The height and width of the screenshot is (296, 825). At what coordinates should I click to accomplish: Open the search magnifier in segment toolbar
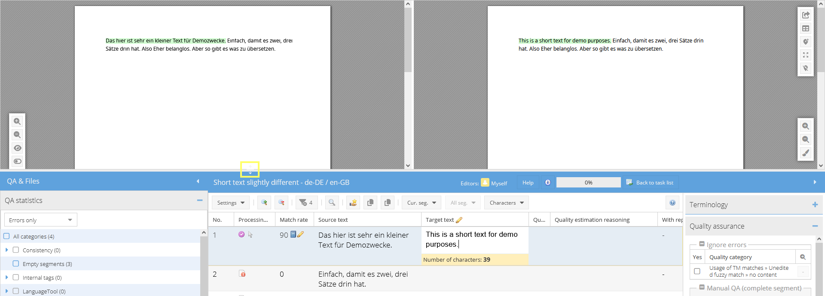(332, 202)
